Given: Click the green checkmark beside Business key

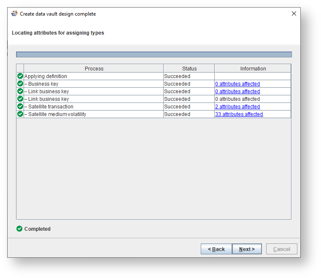Looking at the screenshot, I should (x=20, y=84).
